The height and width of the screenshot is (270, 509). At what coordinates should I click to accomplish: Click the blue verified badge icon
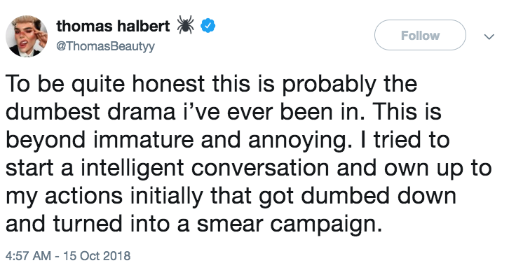coord(208,26)
